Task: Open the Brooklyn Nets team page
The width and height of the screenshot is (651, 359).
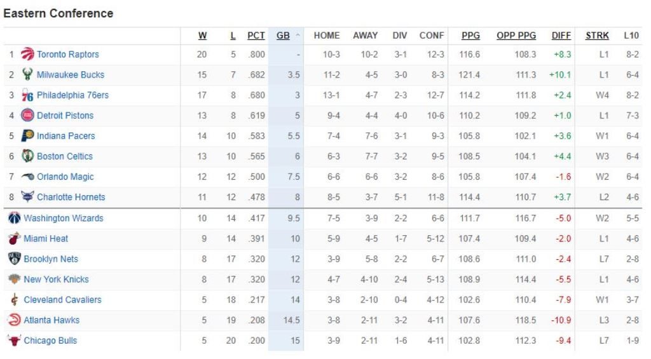Action: tap(51, 259)
